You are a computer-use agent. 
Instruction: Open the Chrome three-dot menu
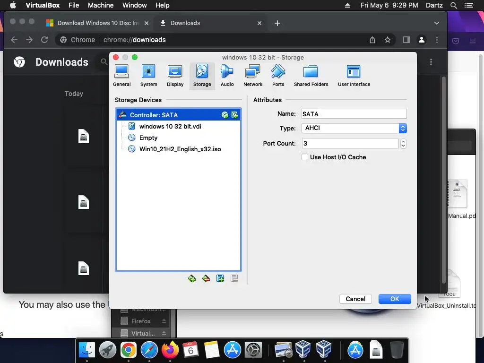437,40
